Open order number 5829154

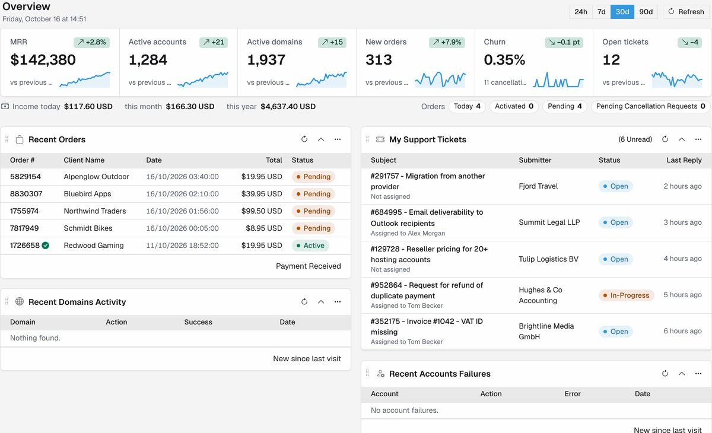pyautogui.click(x=26, y=177)
